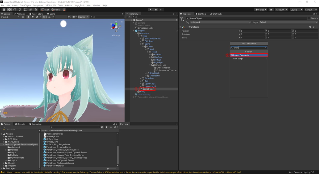Image resolution: width=319 pixels, height=174 pixels.
Task: Toggle skybox effects in the Scene view
Action: pyautogui.click(x=37, y=17)
